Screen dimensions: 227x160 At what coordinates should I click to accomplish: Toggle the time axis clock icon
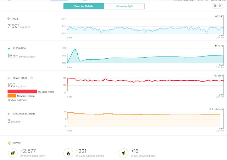(215, 6)
